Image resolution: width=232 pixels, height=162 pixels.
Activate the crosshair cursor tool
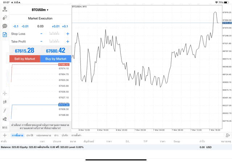[5, 94]
